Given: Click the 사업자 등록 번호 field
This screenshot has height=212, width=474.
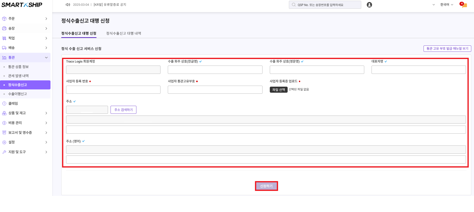Looking at the screenshot, I should [x=113, y=90].
